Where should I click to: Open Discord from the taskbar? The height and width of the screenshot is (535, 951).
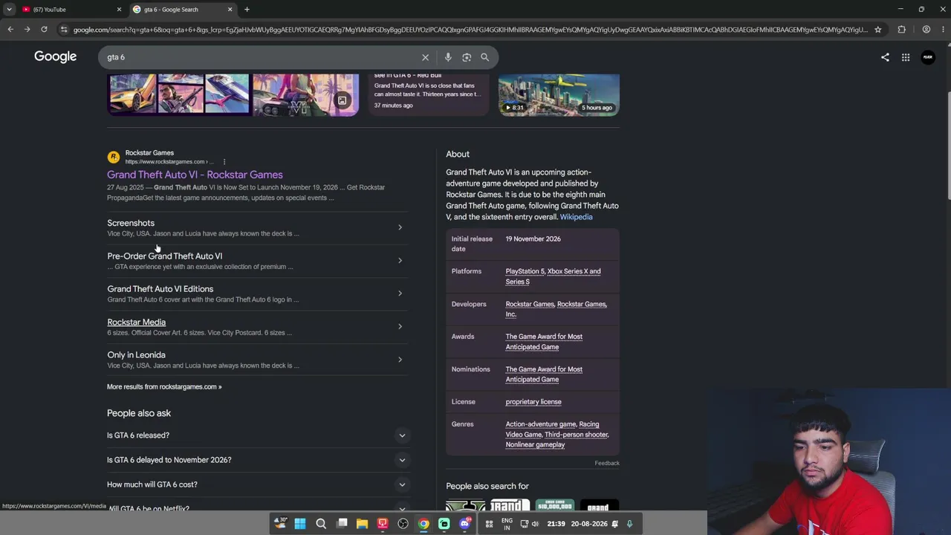tap(465, 524)
